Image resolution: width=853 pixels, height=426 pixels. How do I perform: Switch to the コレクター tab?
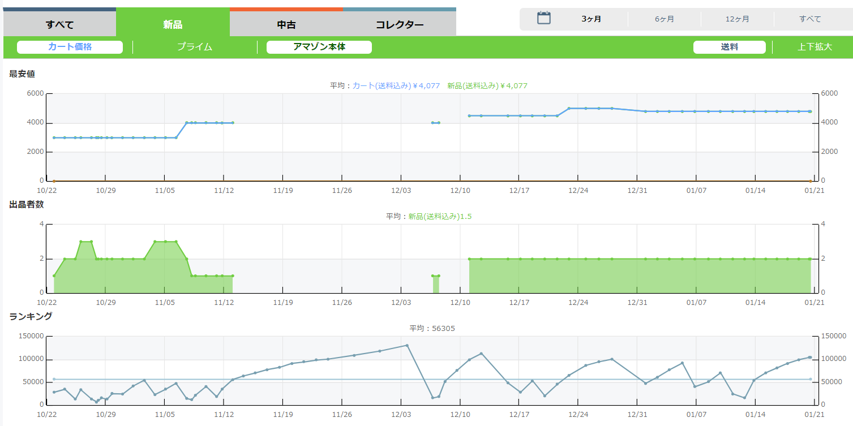pos(399,24)
